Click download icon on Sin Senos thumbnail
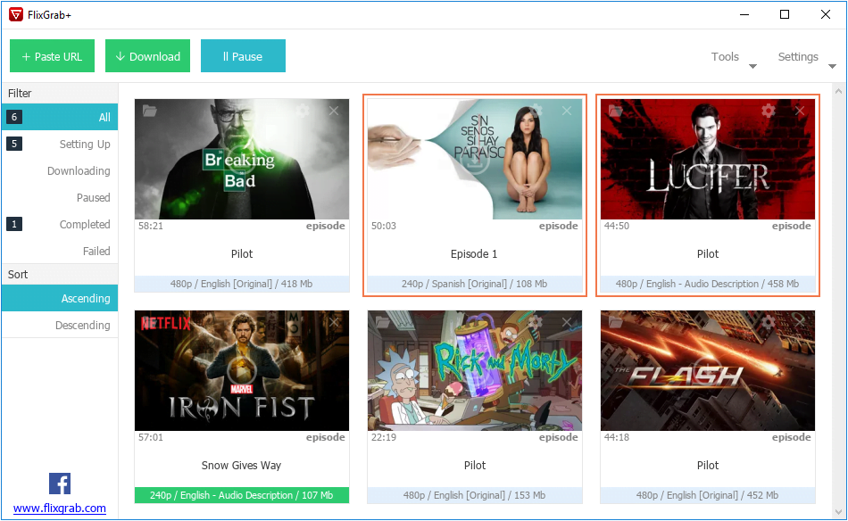Viewport: 848px width, 521px height. point(475,160)
